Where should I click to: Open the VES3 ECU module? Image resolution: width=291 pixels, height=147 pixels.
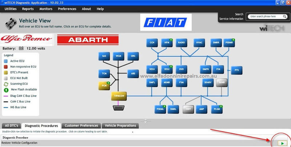(x=152, y=69)
